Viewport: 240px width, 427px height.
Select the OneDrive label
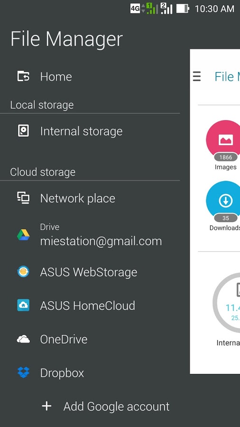point(64,339)
